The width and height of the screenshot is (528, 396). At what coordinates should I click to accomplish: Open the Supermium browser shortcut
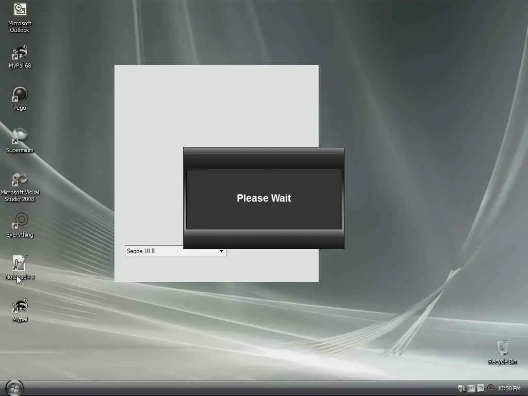click(20, 141)
